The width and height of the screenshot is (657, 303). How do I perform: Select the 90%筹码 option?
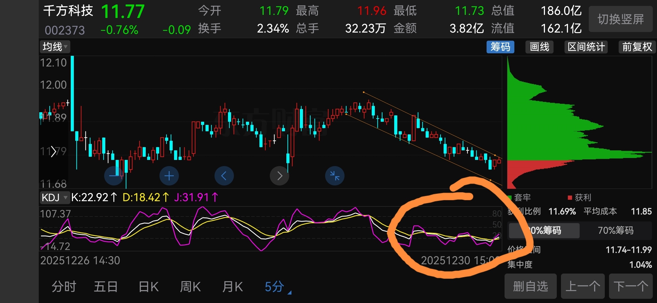pyautogui.click(x=544, y=230)
